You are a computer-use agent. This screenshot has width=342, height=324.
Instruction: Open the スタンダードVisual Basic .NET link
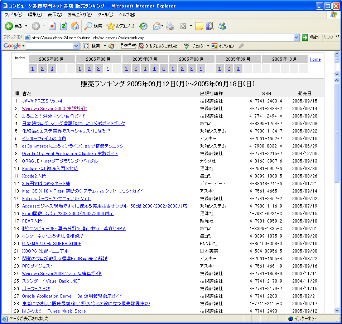coord(51,281)
